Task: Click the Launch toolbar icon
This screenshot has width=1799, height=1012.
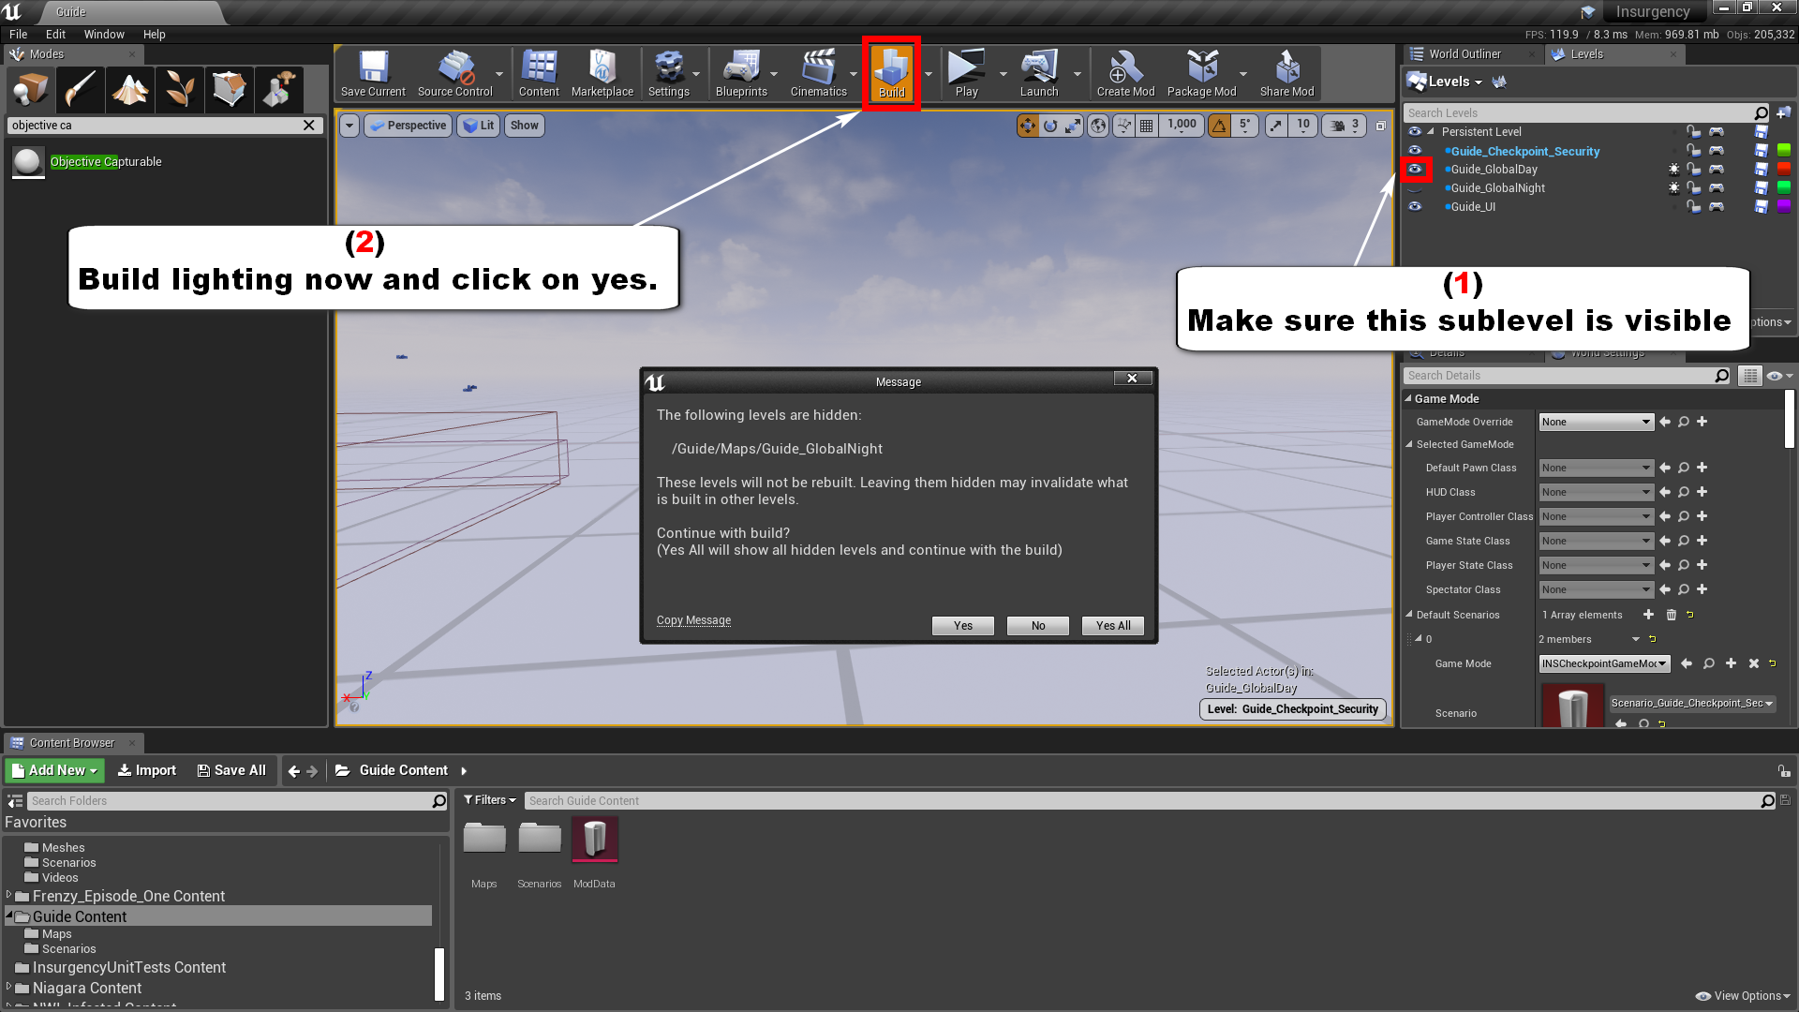Action: coord(1039,73)
